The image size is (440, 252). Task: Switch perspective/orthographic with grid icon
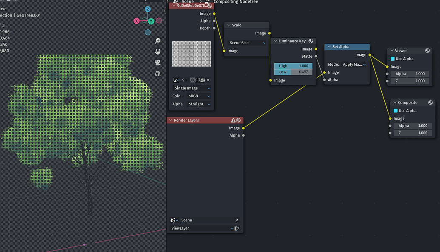pos(158,74)
